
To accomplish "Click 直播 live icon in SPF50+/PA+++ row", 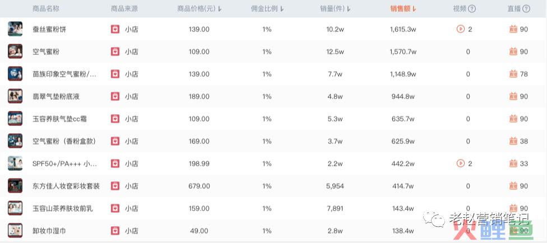I will pyautogui.click(x=513, y=163).
